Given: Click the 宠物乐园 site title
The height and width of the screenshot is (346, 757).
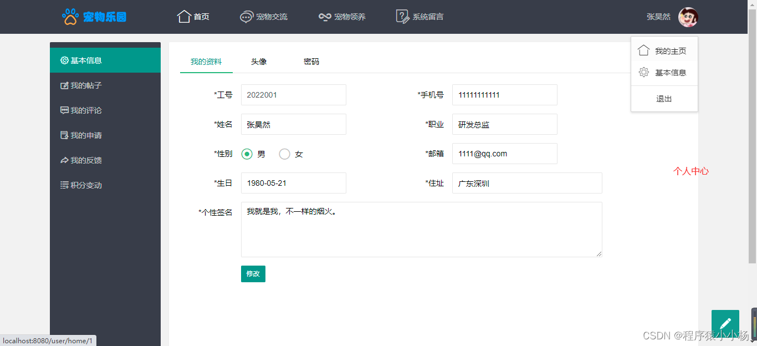Looking at the screenshot, I should 105,17.
